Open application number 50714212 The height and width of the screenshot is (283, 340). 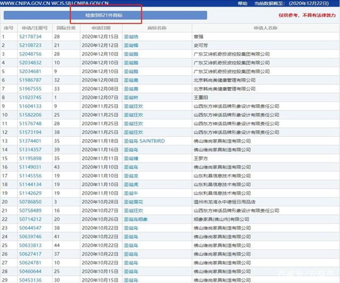(x=31, y=219)
